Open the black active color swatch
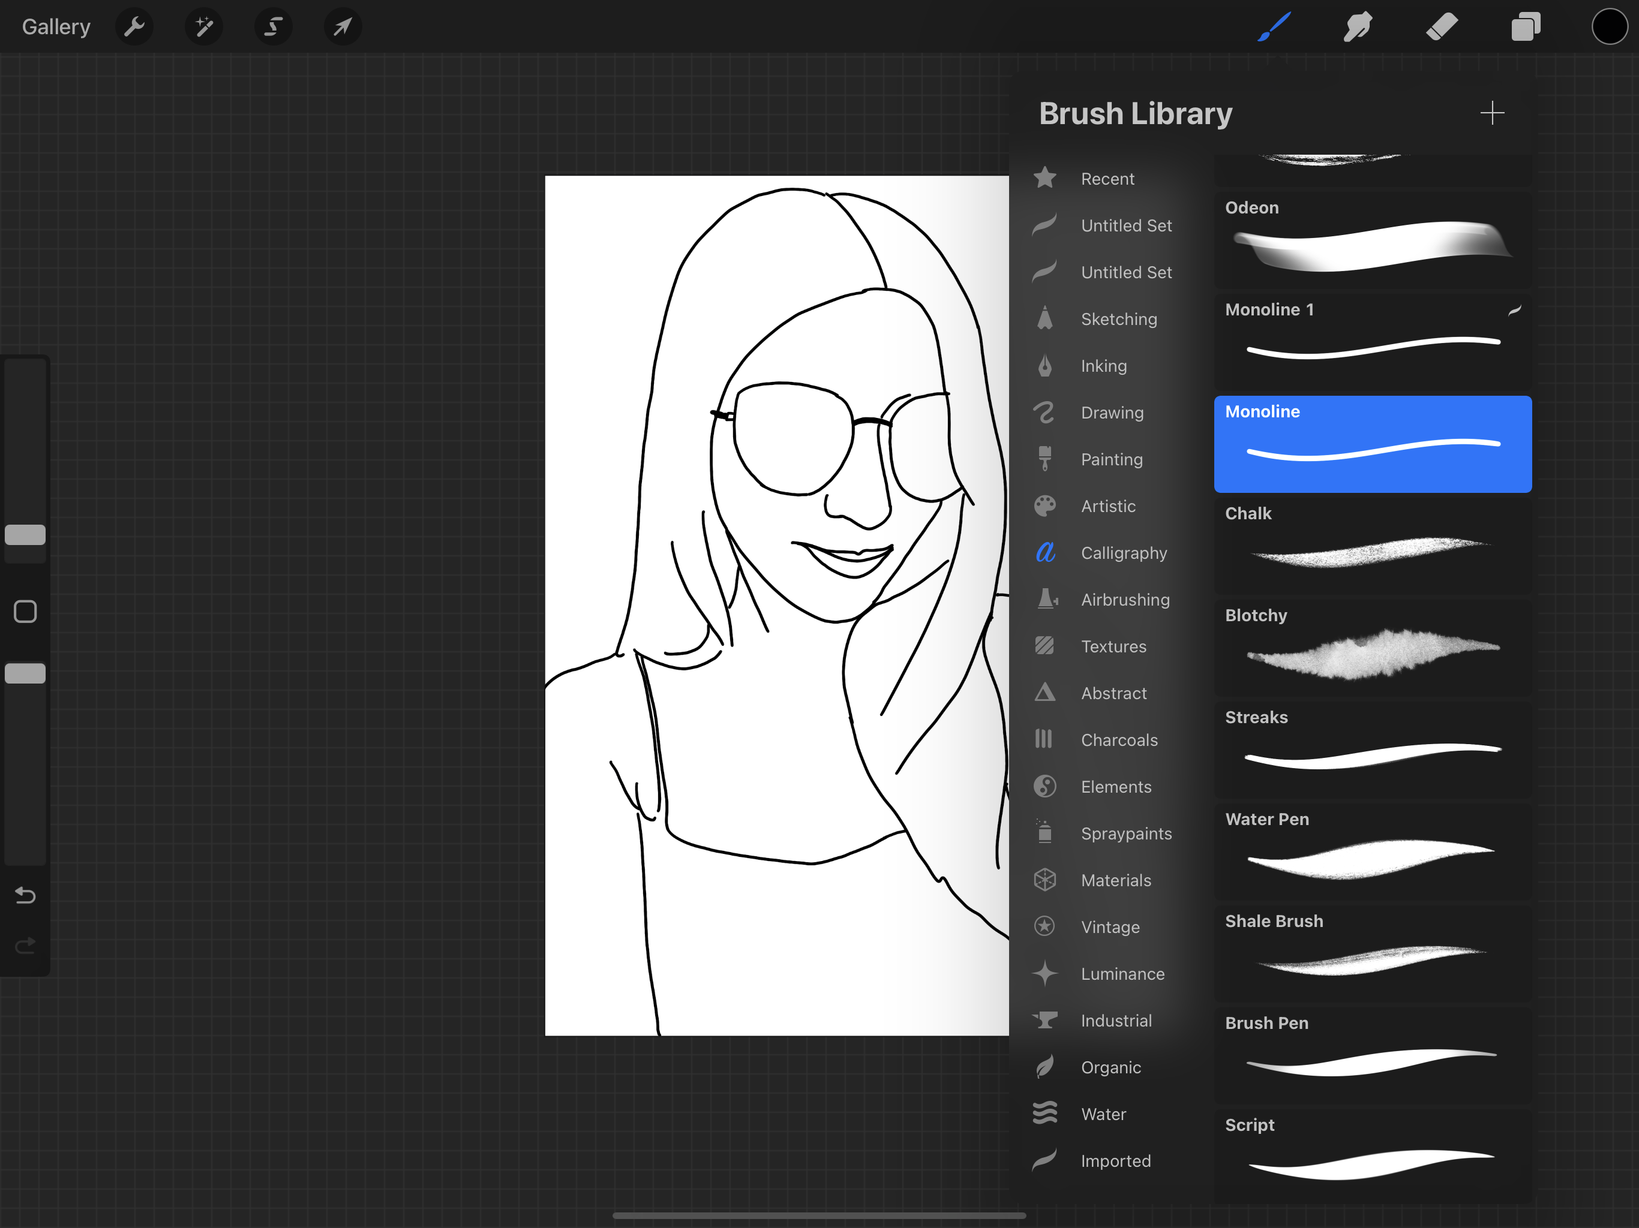 [1608, 28]
